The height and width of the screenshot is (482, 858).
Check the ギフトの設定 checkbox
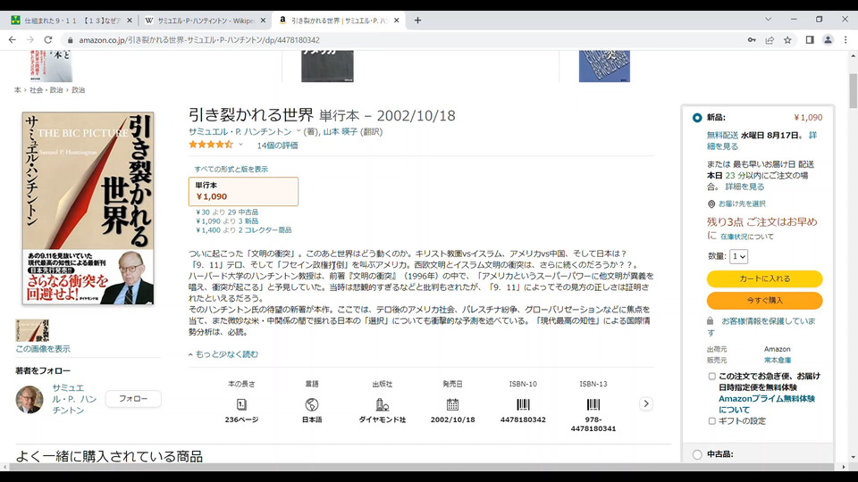click(x=712, y=421)
